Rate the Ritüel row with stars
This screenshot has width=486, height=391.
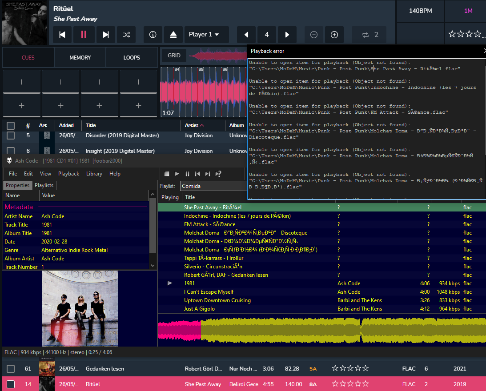tap(350, 384)
